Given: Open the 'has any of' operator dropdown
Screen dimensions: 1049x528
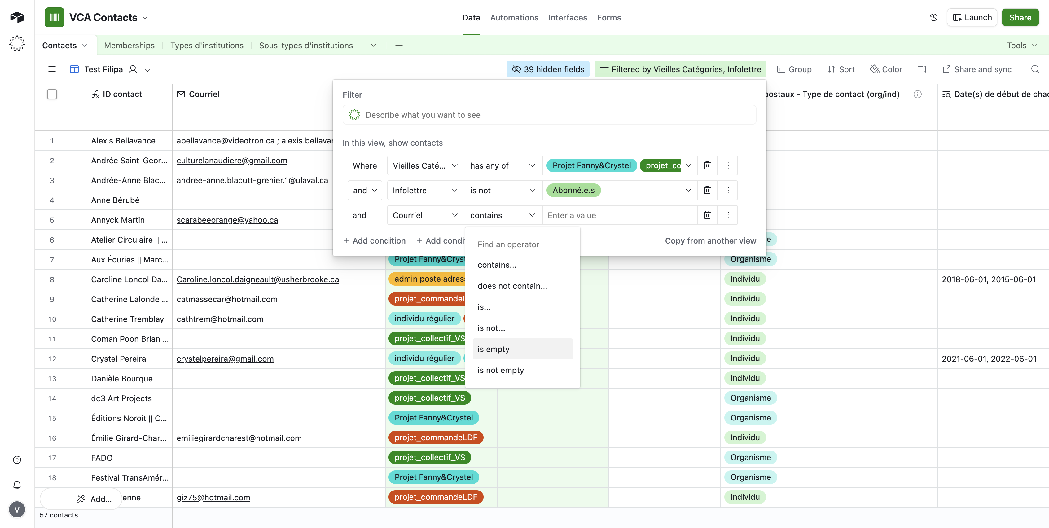Looking at the screenshot, I should point(503,165).
